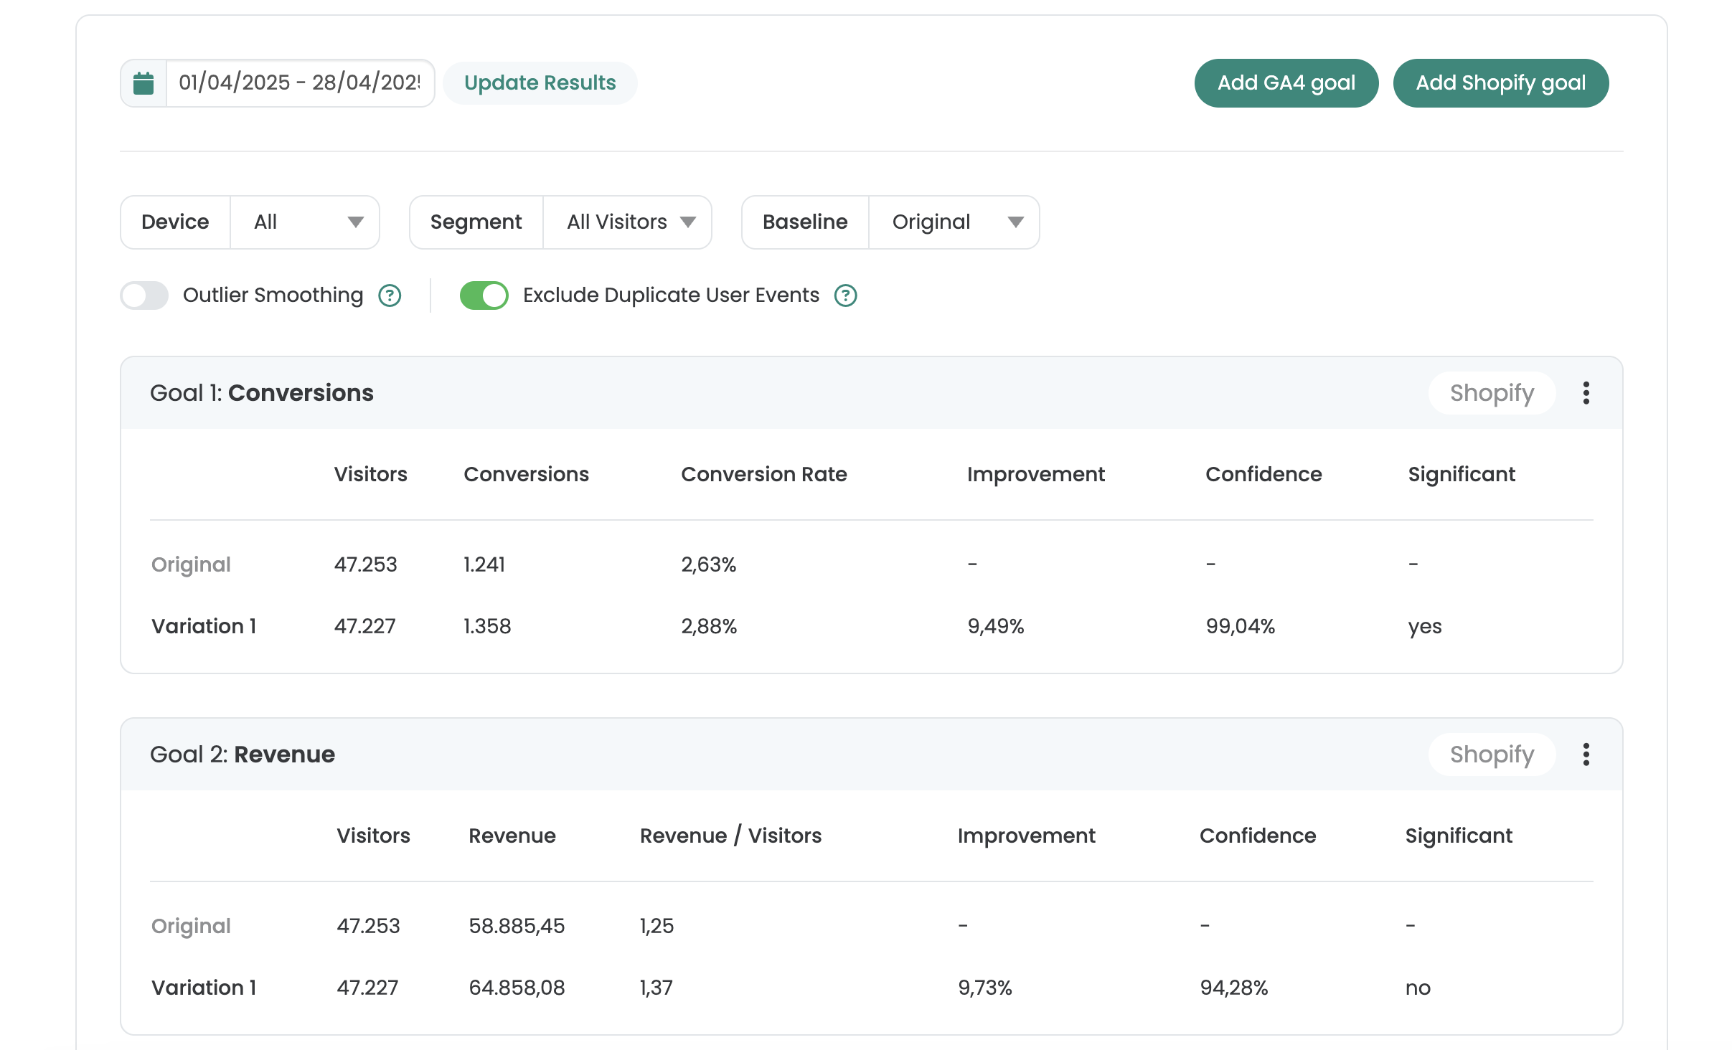Click the date range input field

point(300,83)
